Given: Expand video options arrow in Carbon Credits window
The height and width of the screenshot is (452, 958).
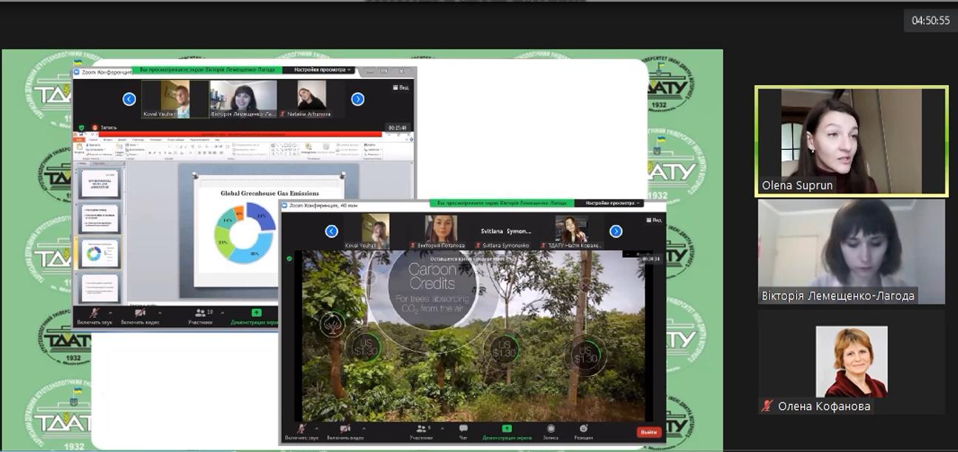Looking at the screenshot, I should coord(363,428).
